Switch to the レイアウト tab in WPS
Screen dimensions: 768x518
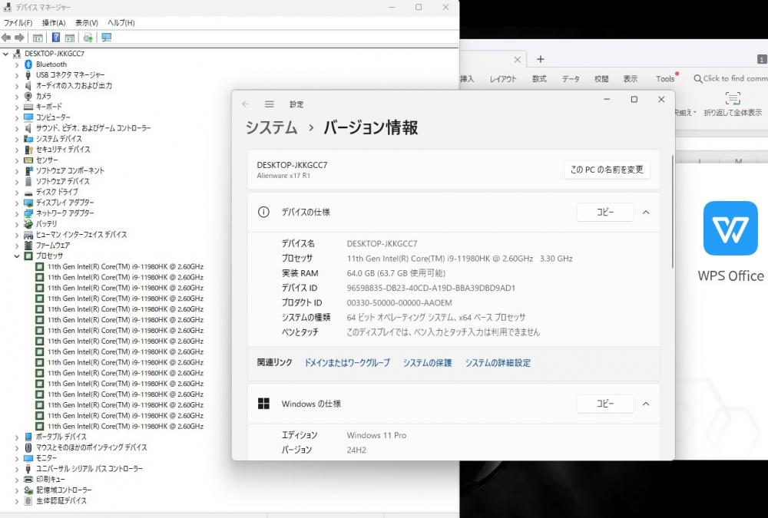(x=503, y=79)
